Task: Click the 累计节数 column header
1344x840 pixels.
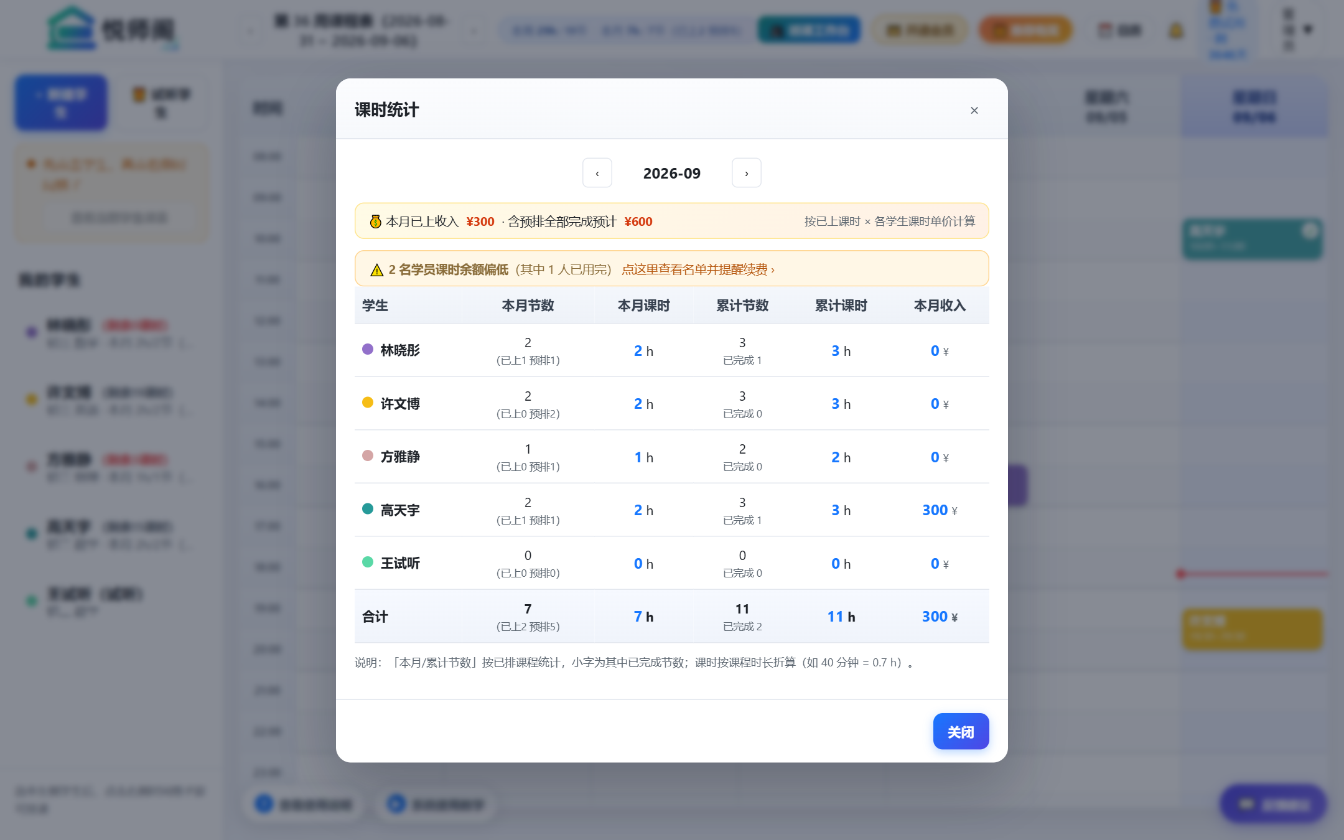Action: tap(742, 306)
